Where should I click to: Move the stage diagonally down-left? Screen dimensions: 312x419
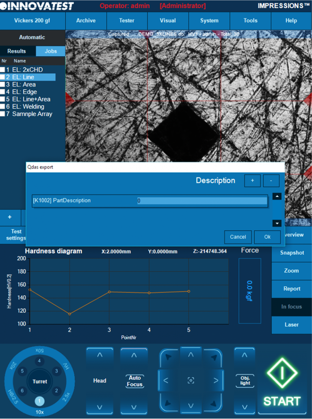168,403
